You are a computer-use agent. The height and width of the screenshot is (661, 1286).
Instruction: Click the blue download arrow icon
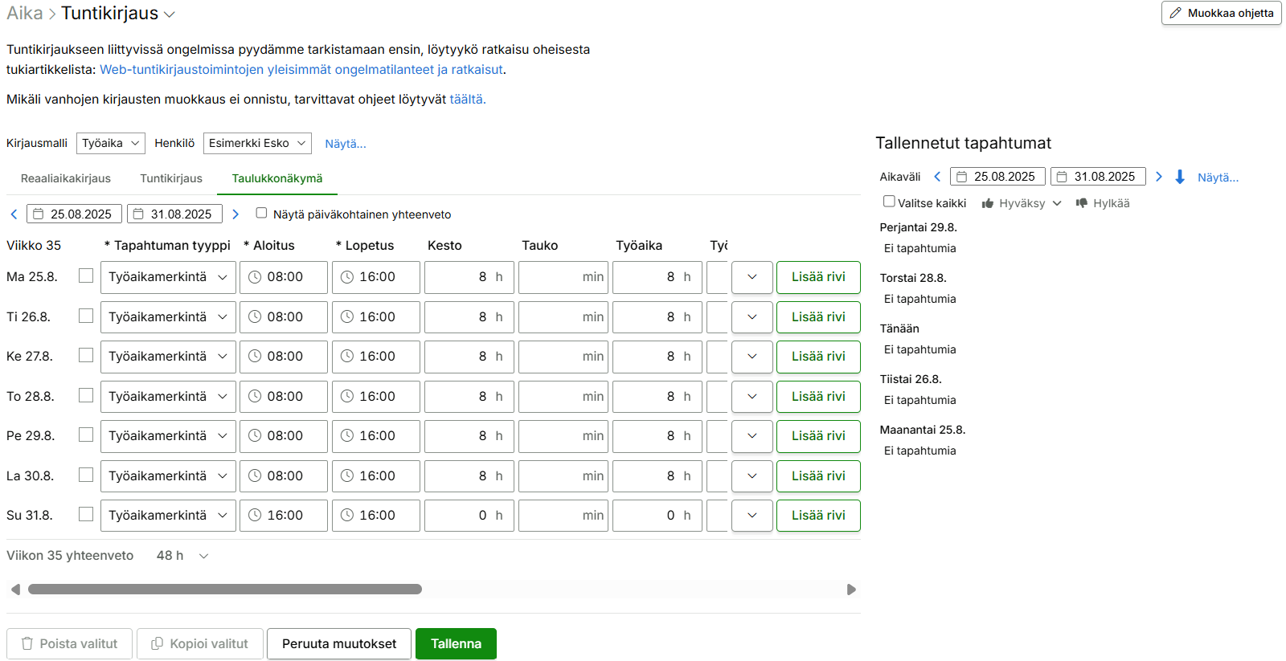click(1179, 177)
